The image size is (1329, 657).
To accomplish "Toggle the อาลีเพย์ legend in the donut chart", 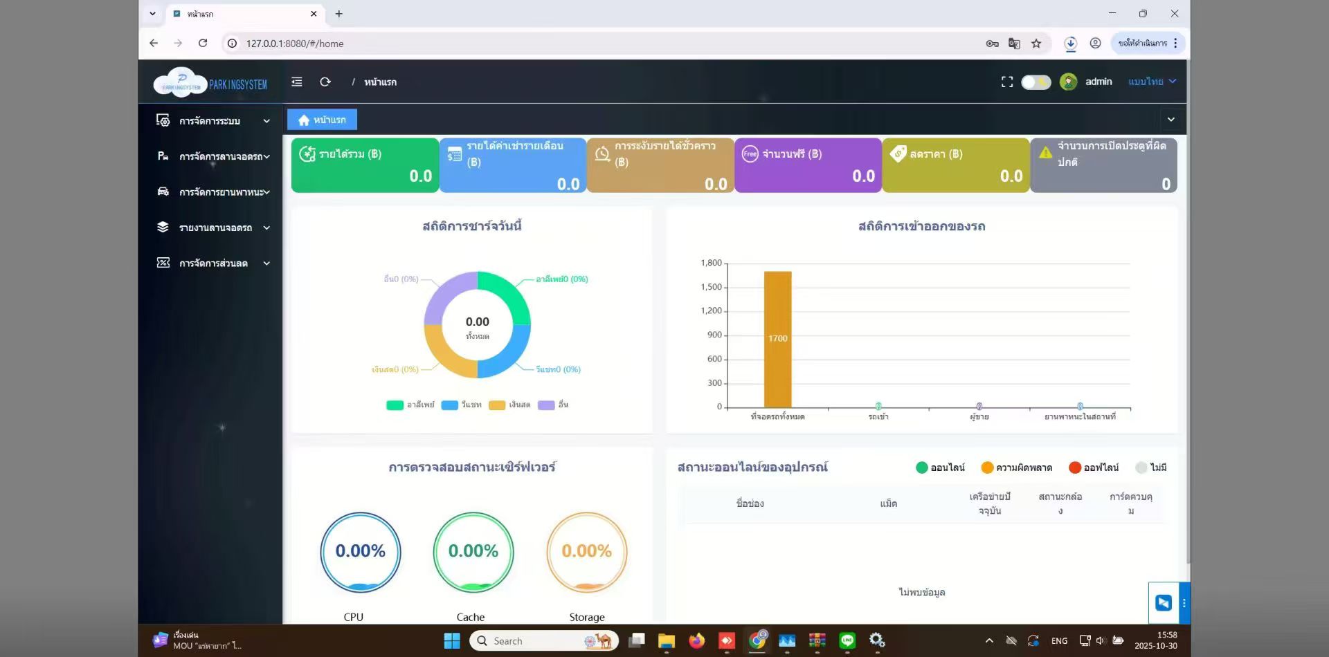I will point(410,405).
